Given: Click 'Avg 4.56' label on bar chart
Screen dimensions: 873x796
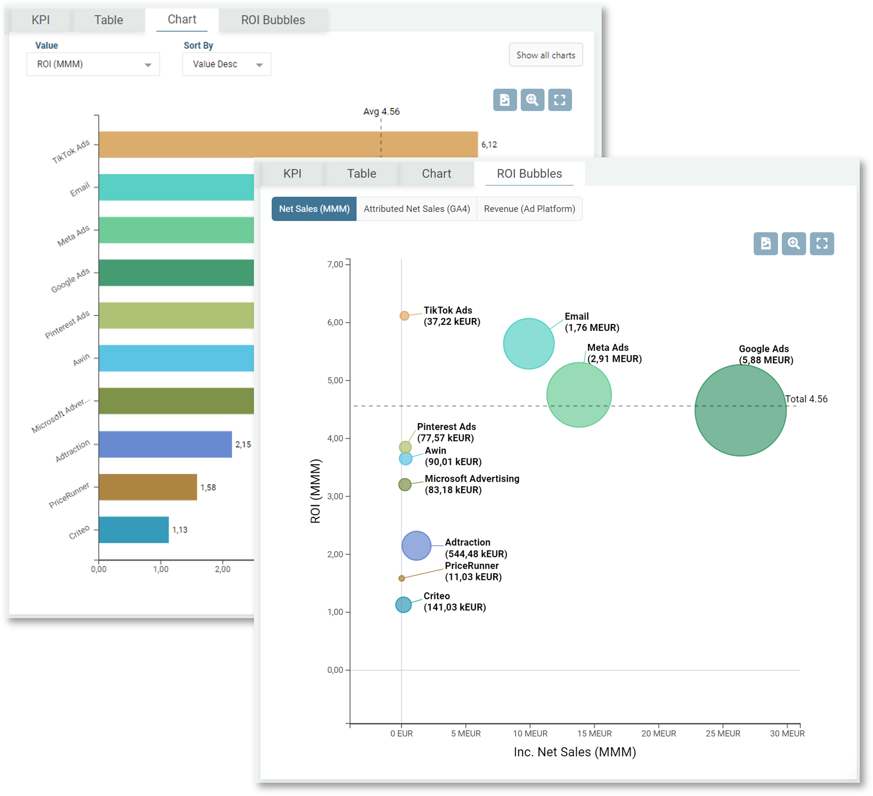Looking at the screenshot, I should [x=381, y=112].
